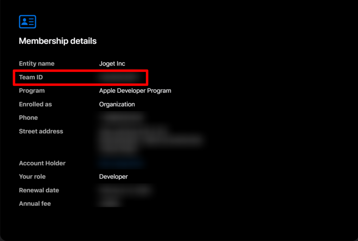
Task: Select the Developer role value
Action: click(x=114, y=177)
